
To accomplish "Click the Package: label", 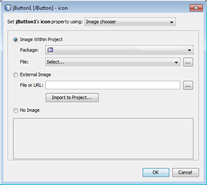I will [29, 50].
